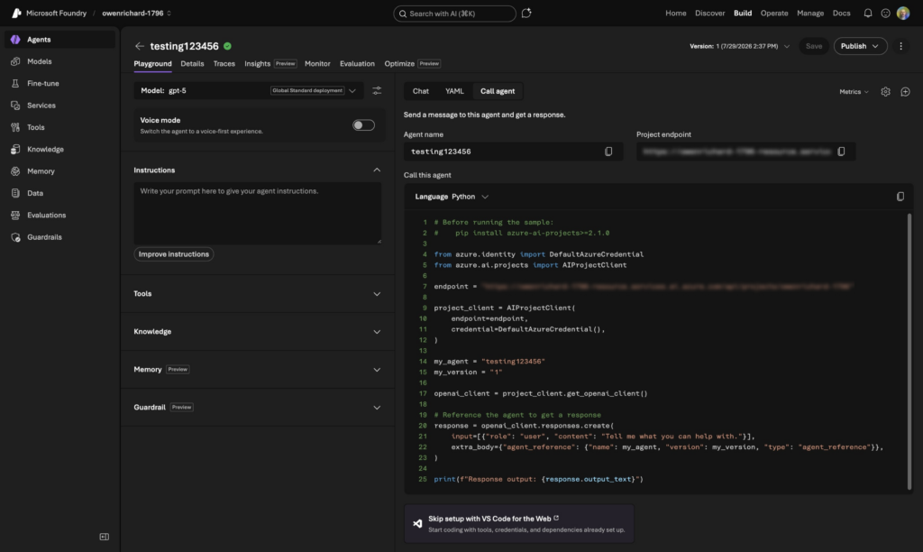Collapse the Instructions section
Viewport: 923px width, 552px height.
tap(377, 170)
